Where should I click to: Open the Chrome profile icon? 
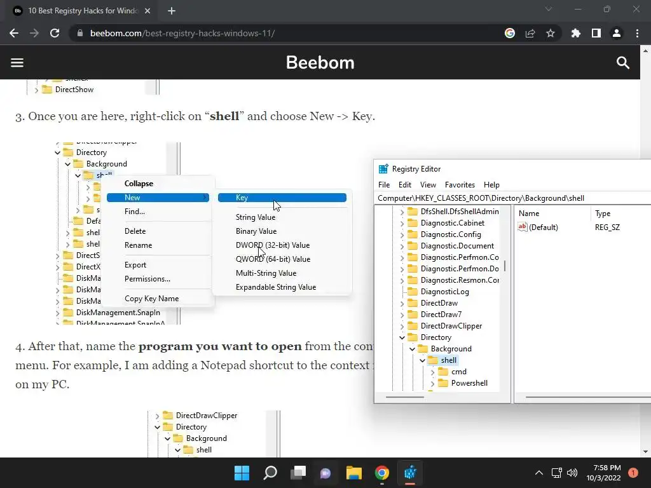coord(617,33)
